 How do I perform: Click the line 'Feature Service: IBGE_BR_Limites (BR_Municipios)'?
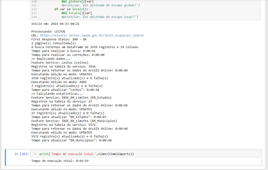[x=74, y=121]
